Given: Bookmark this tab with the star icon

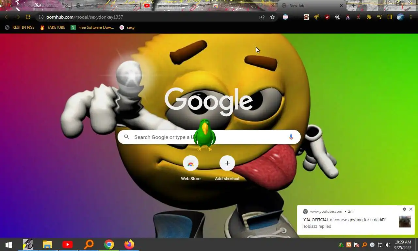Looking at the screenshot, I should coord(272,17).
